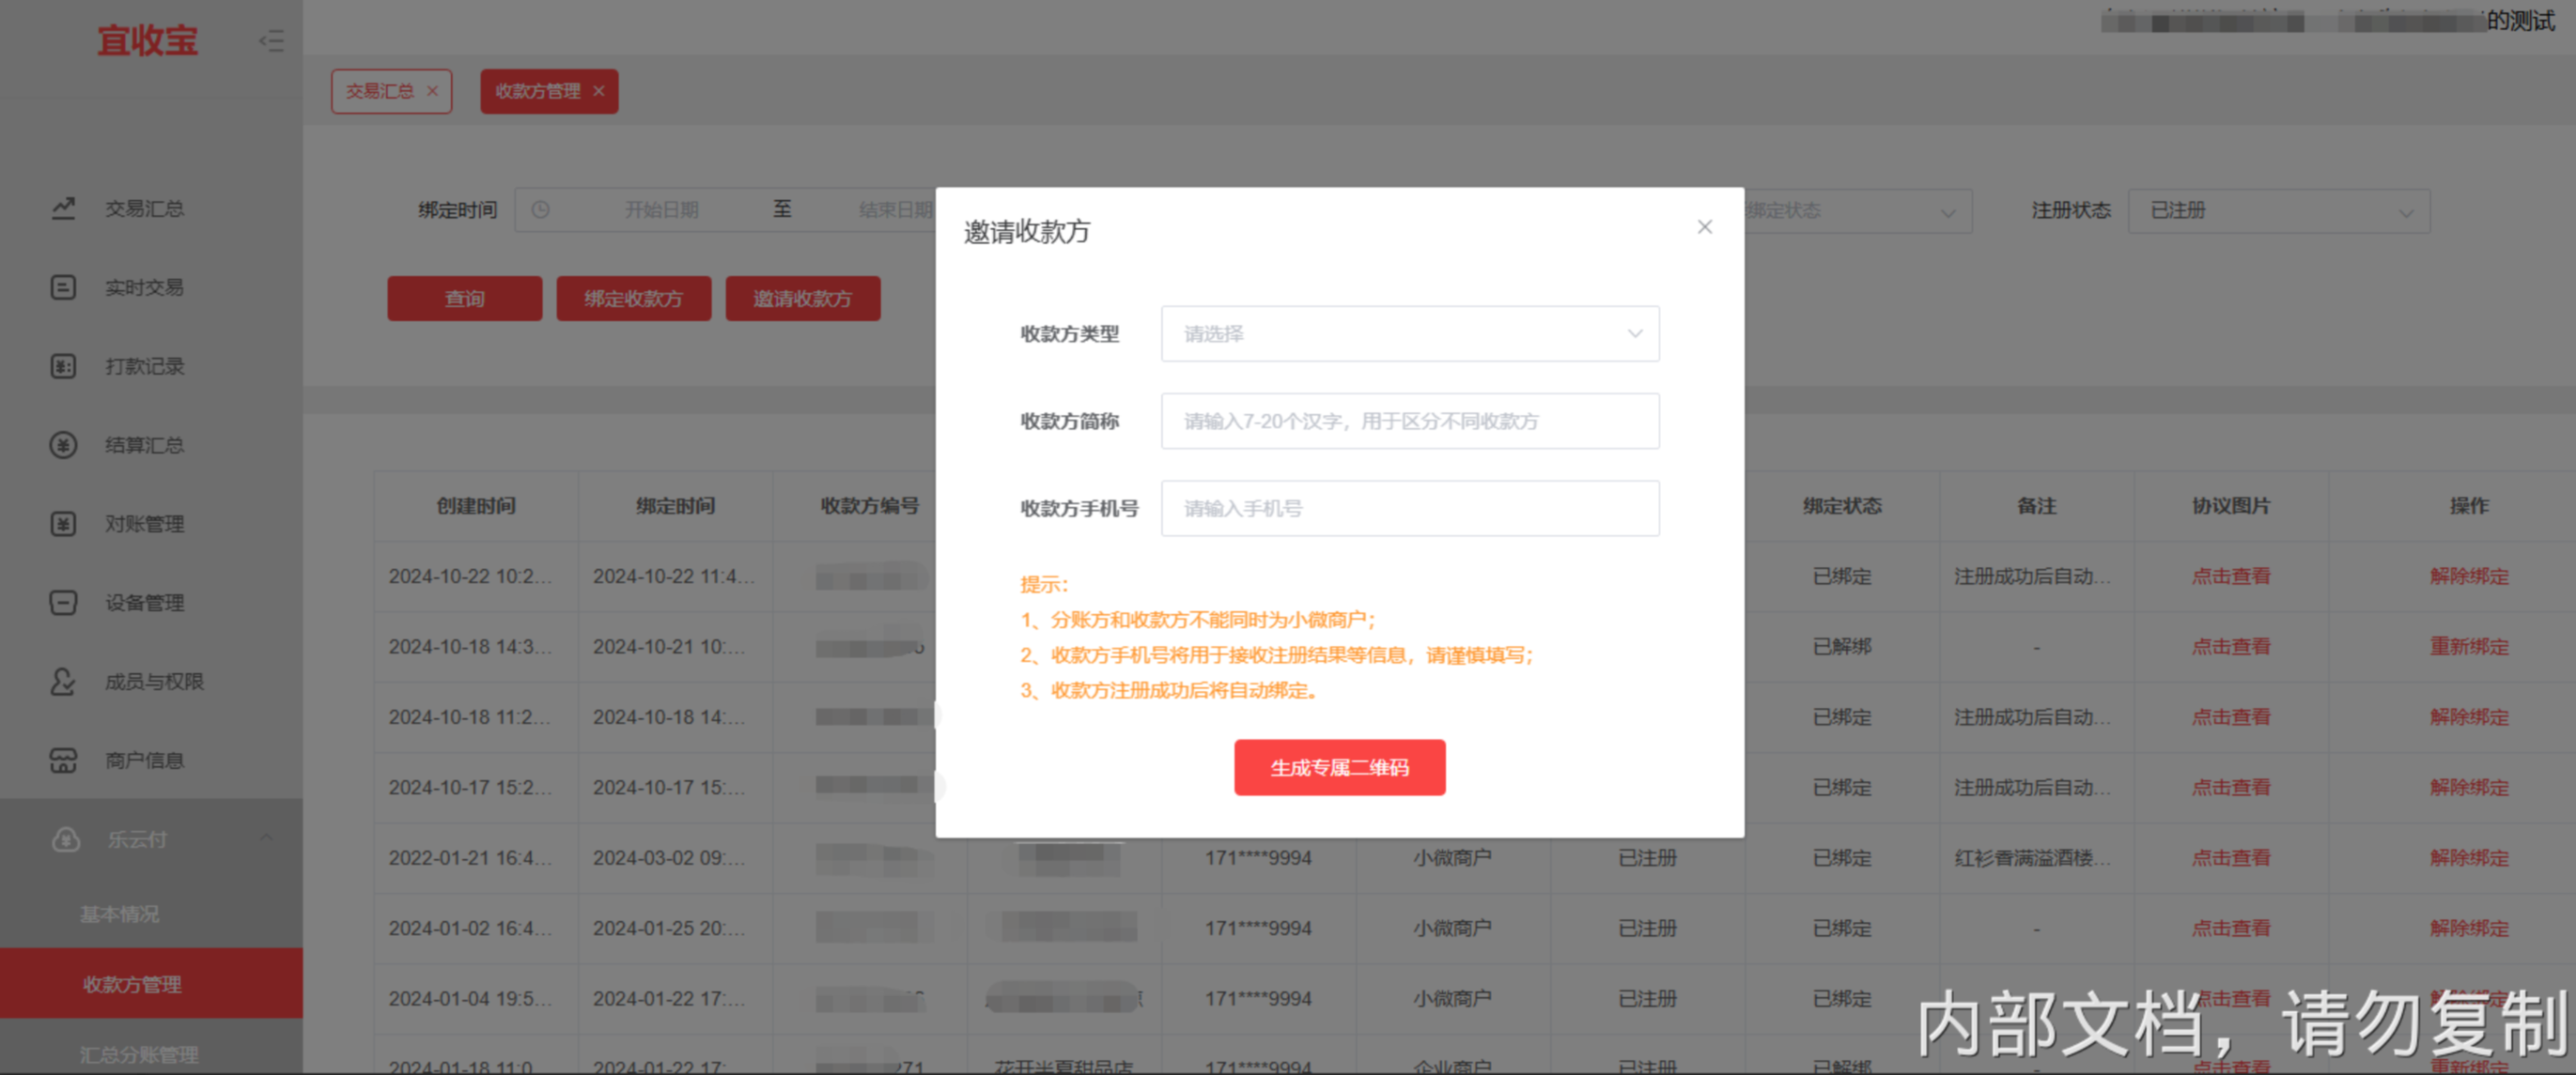The width and height of the screenshot is (2576, 1075).
Task: Click the 乐云付 cloud icon
Action: (x=66, y=839)
